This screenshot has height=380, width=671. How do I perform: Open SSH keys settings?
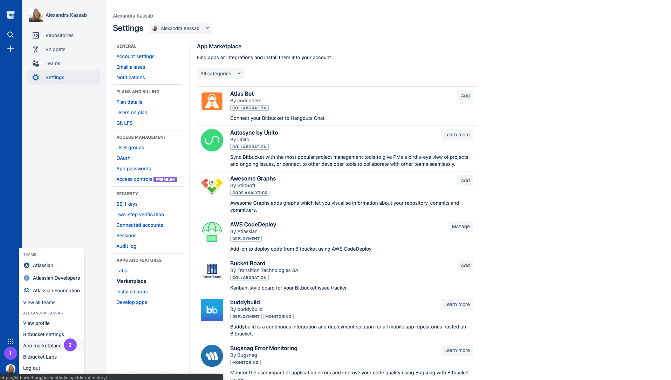[x=127, y=204]
